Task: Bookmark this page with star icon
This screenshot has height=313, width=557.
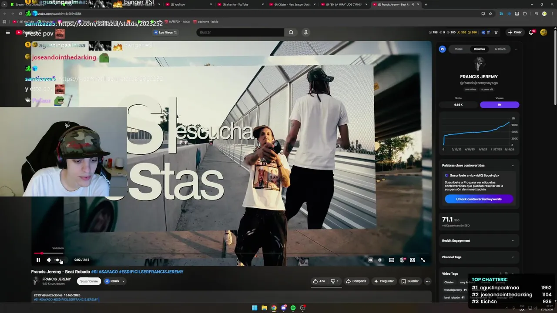Action: click(490, 13)
